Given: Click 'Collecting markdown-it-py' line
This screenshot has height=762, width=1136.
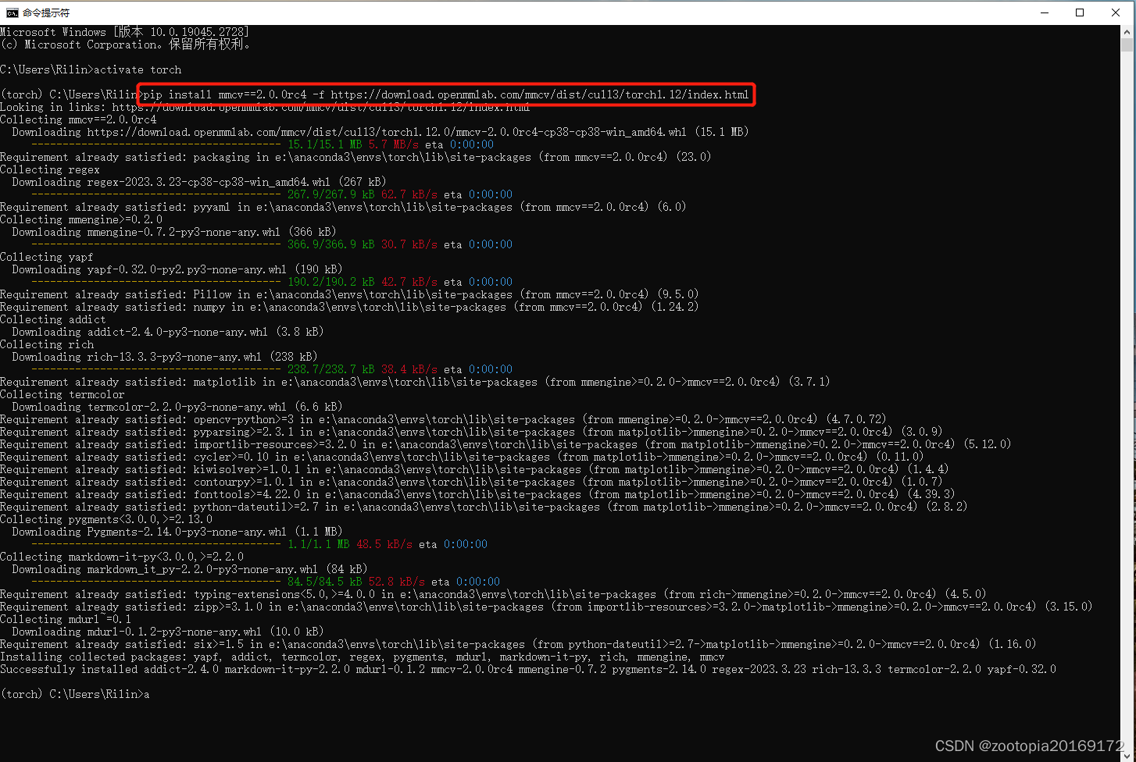Looking at the screenshot, I should pos(122,557).
